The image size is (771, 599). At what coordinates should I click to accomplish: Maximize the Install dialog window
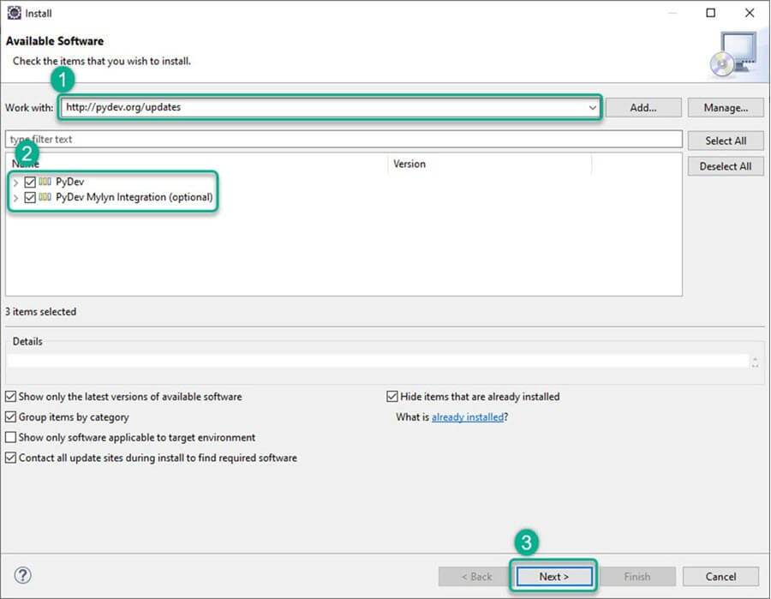(x=711, y=13)
